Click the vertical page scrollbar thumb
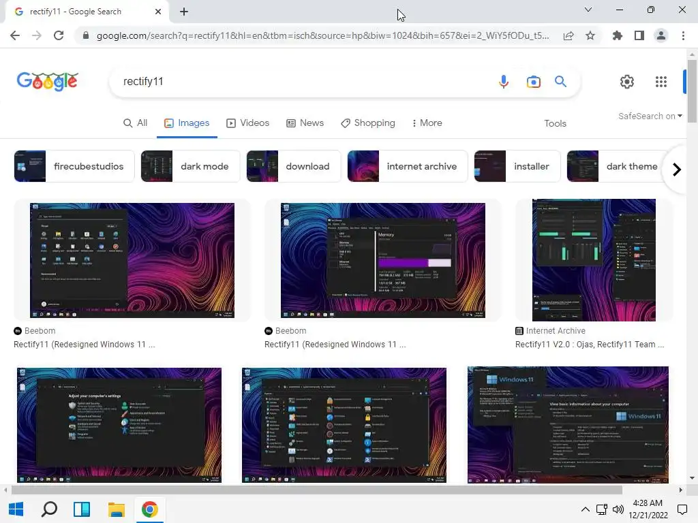The image size is (698, 523). 692,91
